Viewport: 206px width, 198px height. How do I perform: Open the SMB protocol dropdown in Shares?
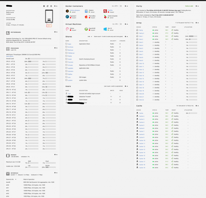[90, 36]
